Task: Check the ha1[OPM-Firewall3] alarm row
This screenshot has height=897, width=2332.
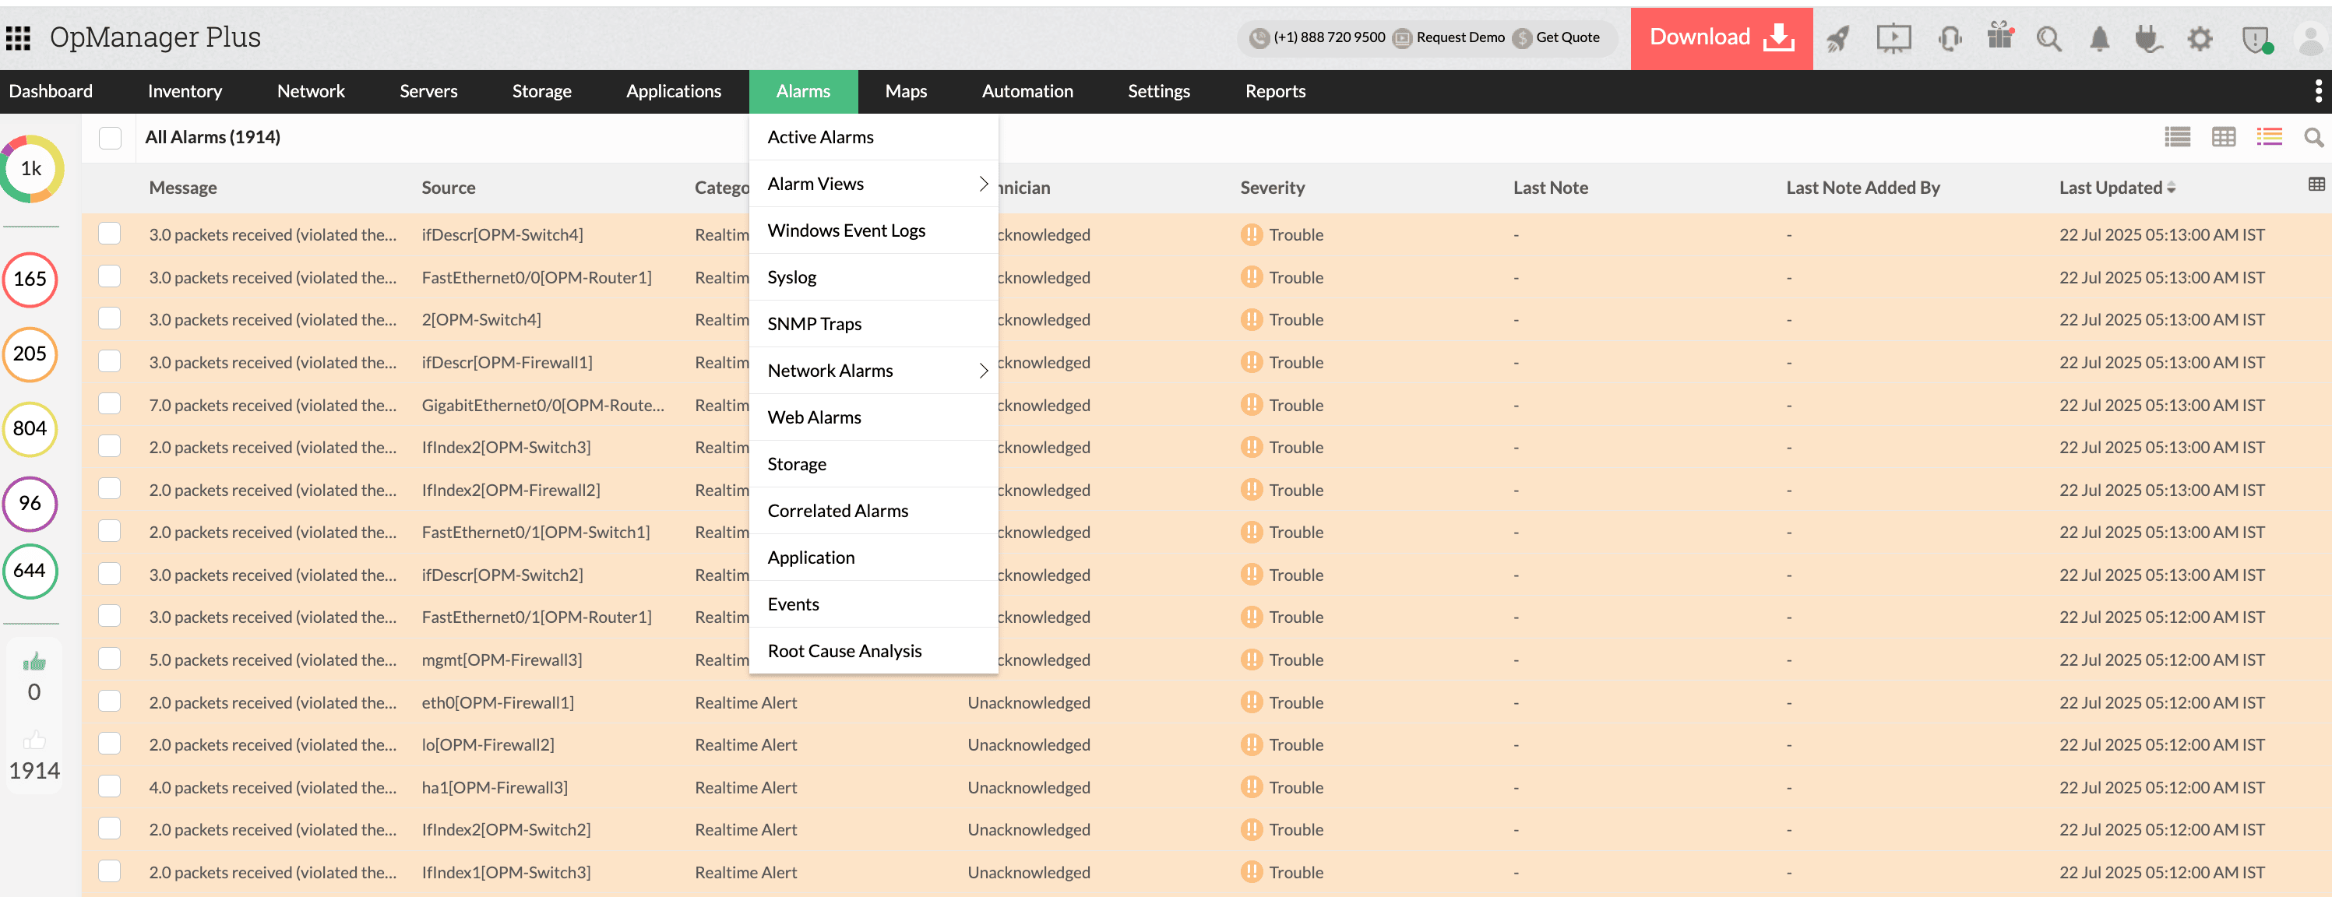Action: 110,786
